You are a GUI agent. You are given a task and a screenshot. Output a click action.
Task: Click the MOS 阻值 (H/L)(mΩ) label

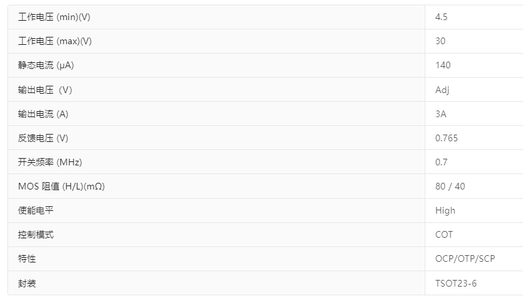click(x=61, y=186)
